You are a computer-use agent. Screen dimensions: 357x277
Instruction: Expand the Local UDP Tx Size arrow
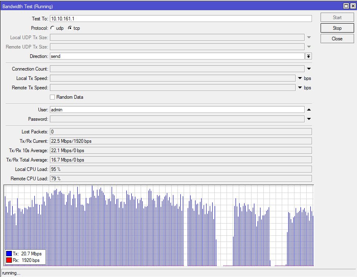pos(309,38)
